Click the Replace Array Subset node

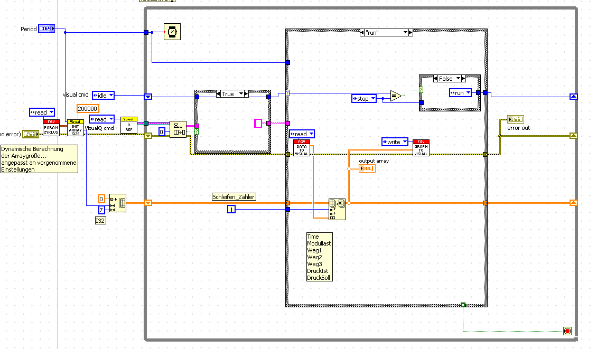click(x=337, y=209)
